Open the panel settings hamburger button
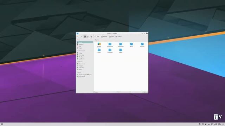Viewport: 225px width, 126px height. click(223, 124)
